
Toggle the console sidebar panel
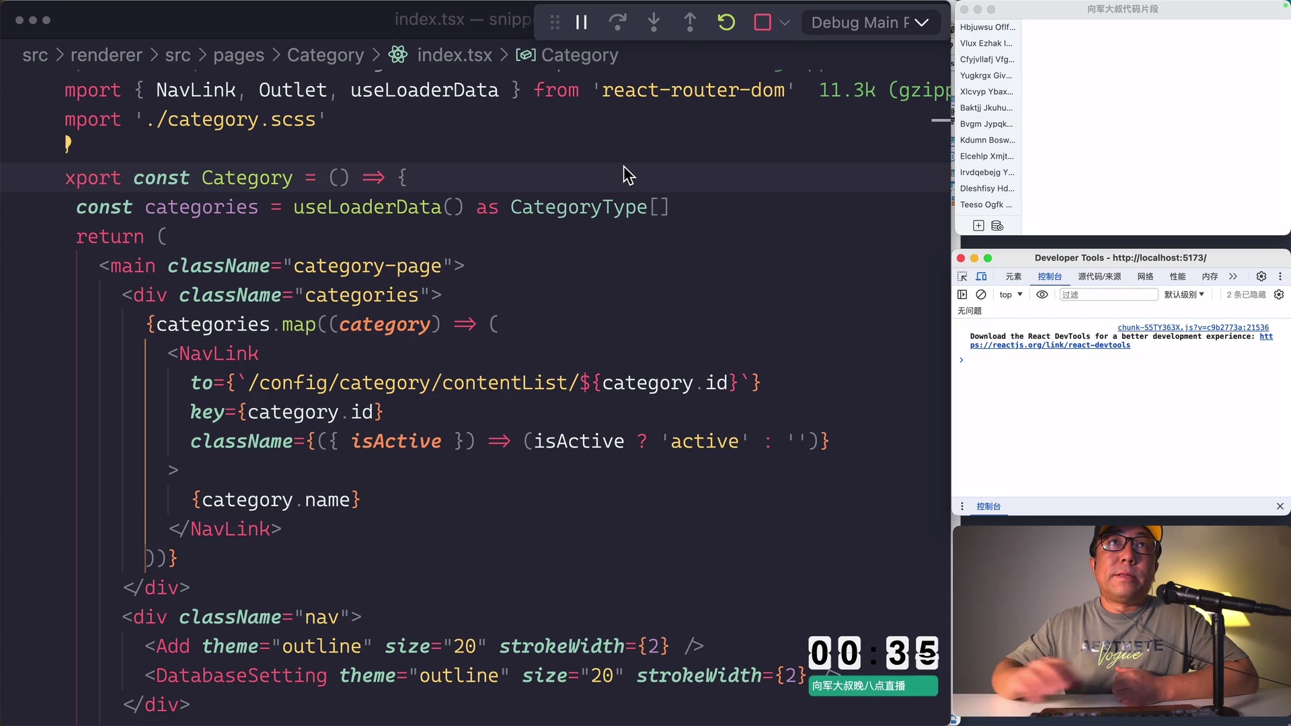(962, 294)
